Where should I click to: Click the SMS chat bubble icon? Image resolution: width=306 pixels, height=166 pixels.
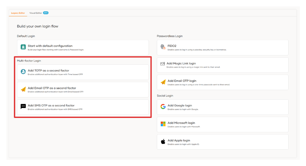tap(23, 106)
